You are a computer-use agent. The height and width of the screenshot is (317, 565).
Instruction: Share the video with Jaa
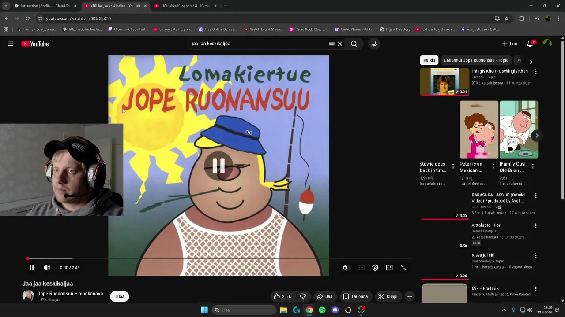[x=325, y=296]
